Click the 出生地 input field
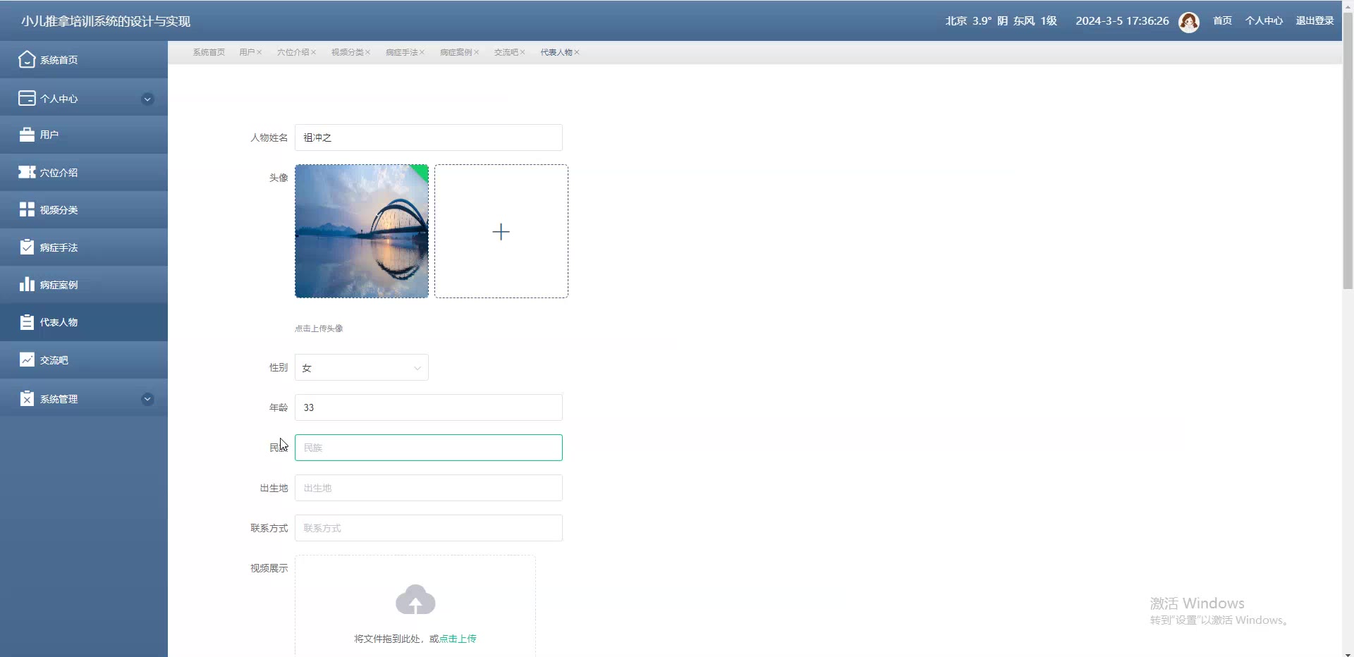This screenshot has height=657, width=1354. click(429, 488)
